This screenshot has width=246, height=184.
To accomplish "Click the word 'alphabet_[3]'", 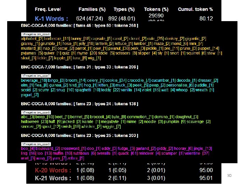I will 32,39.
